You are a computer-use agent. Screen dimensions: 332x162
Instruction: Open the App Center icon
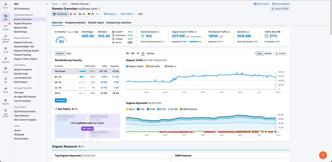point(6,111)
